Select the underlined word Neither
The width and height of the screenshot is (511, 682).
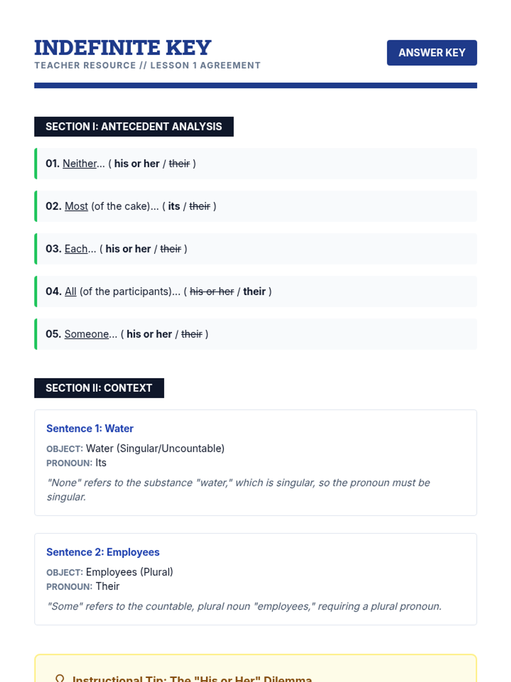[x=80, y=164]
